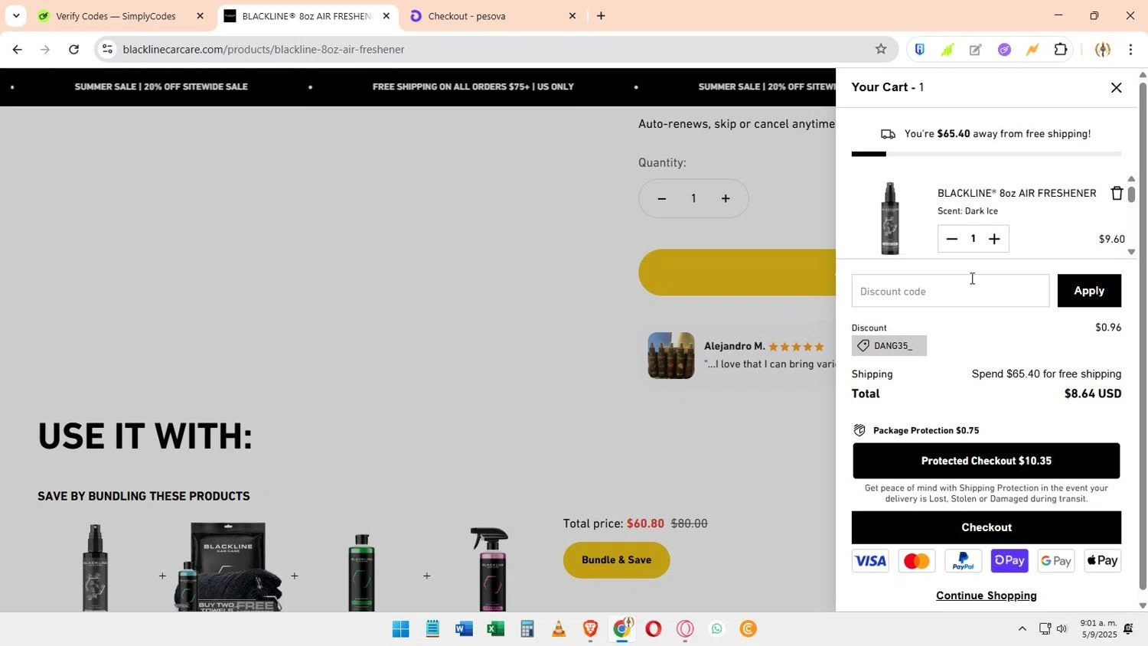Decrease product page quantity with minus
The width and height of the screenshot is (1148, 646).
pos(661,199)
